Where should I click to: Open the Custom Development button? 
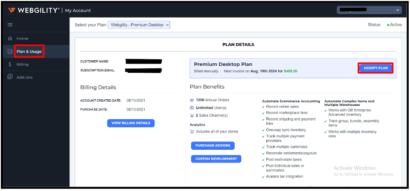(x=216, y=159)
